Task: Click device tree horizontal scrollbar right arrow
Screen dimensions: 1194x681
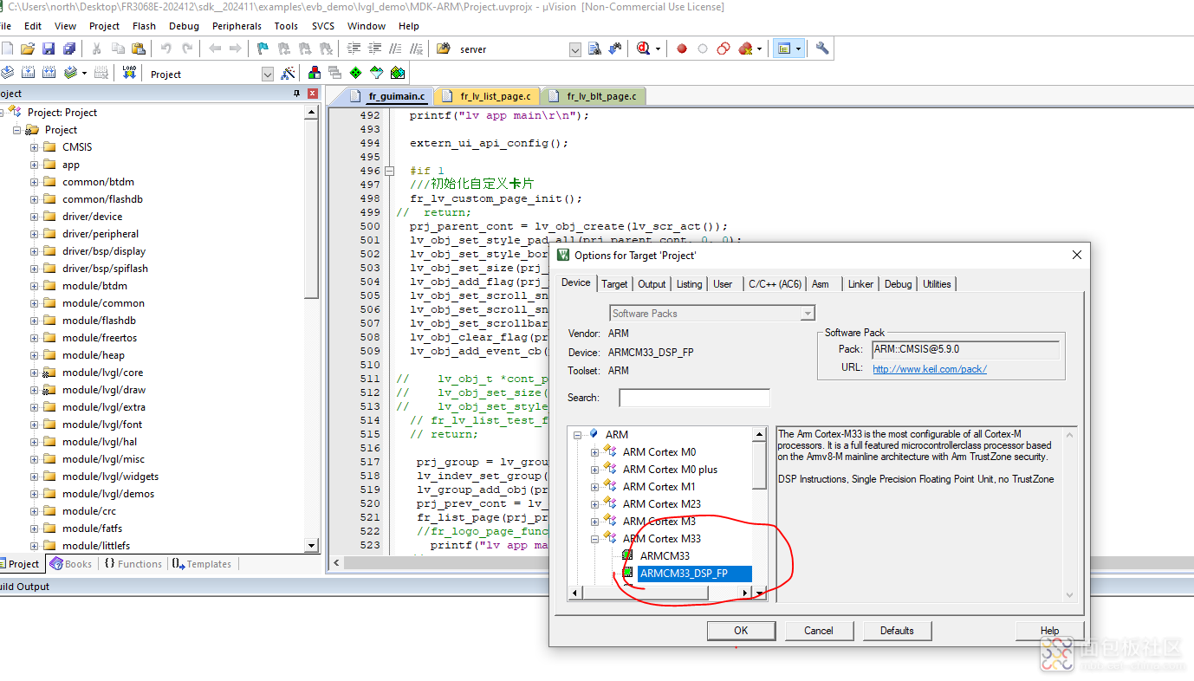Action: (x=744, y=593)
